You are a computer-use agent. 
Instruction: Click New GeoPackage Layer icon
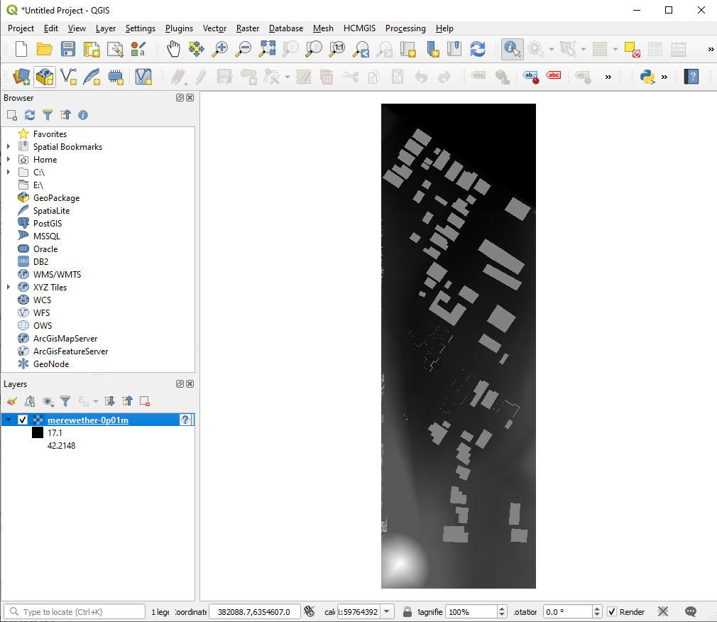(x=45, y=77)
